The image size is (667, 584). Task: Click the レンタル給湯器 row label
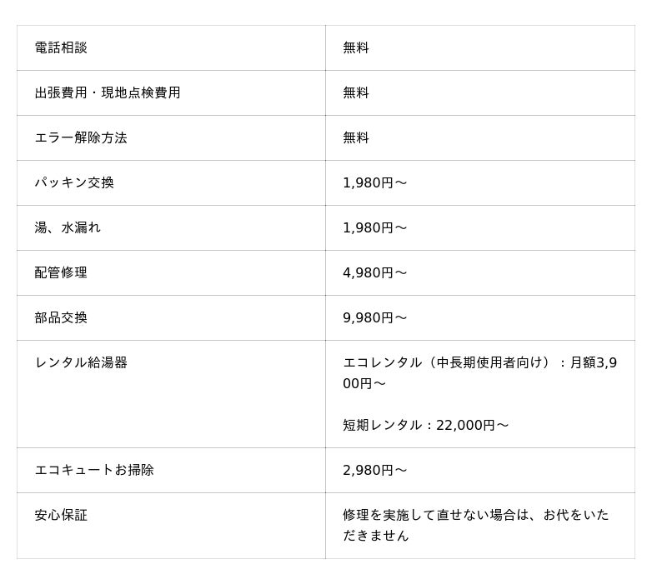pos(81,362)
